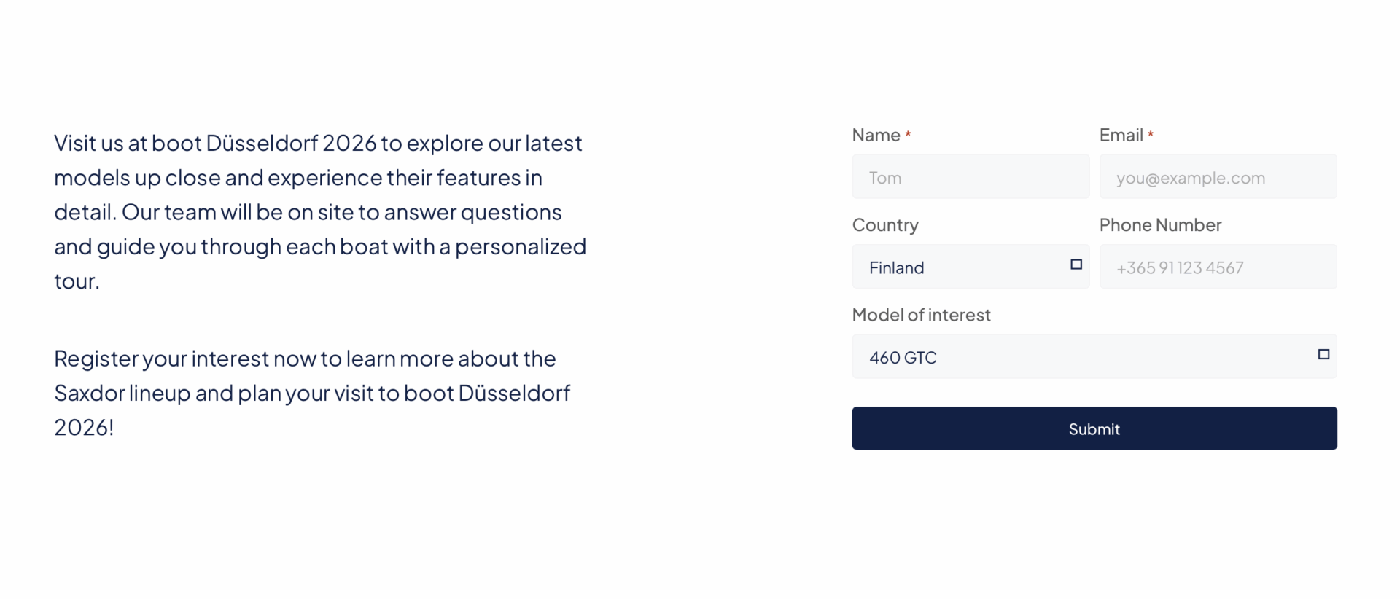Focus the Email address field
This screenshot has height=599, width=1400.
[x=1218, y=177]
